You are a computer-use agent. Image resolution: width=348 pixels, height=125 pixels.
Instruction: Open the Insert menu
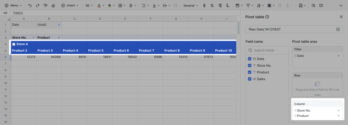(x=70, y=5)
